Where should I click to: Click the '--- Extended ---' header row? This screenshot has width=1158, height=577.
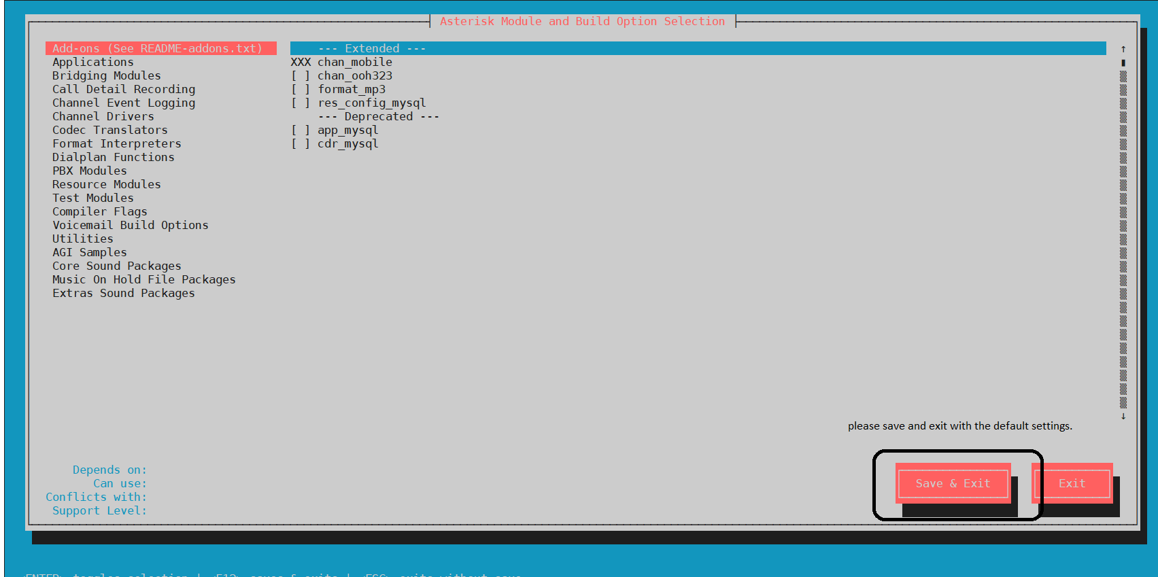[x=698, y=48]
